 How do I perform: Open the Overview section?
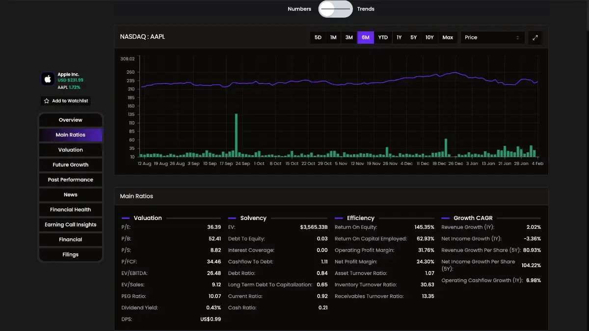pos(71,120)
